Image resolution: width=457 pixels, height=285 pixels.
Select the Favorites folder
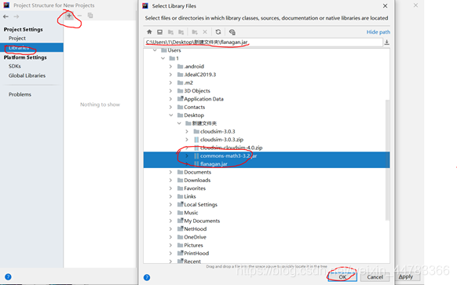coord(195,188)
